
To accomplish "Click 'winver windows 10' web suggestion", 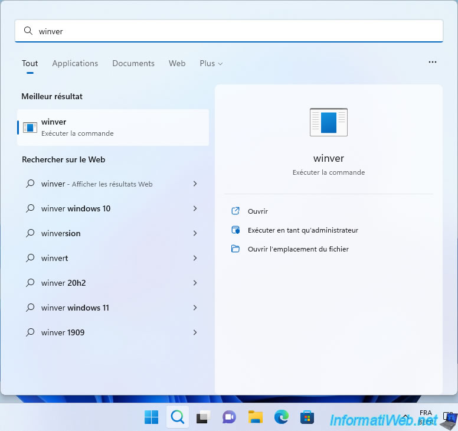I will [76, 208].
